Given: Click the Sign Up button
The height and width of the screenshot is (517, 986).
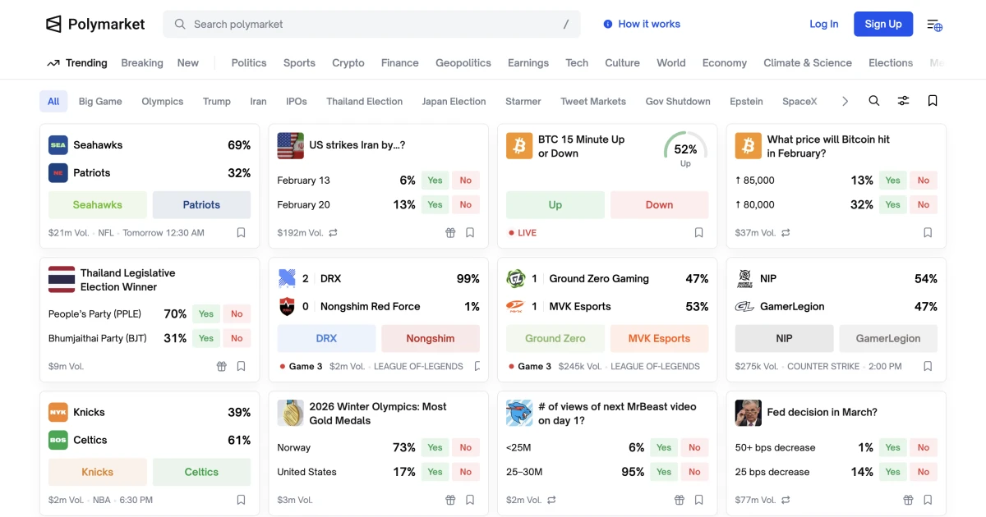Looking at the screenshot, I should [883, 25].
